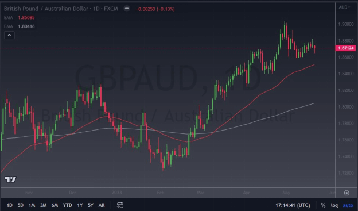Click the 1.80000 price axis label
The width and height of the screenshot is (358, 211).
(346, 107)
